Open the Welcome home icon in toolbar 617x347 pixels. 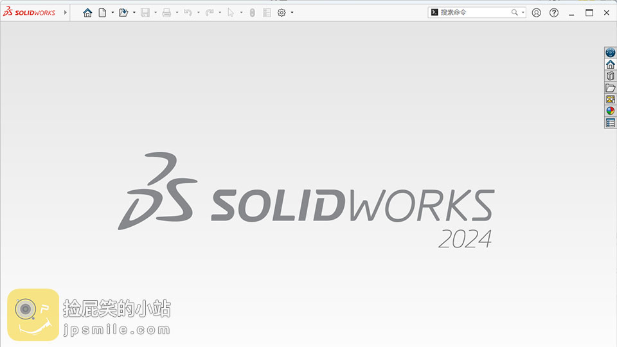click(x=87, y=12)
